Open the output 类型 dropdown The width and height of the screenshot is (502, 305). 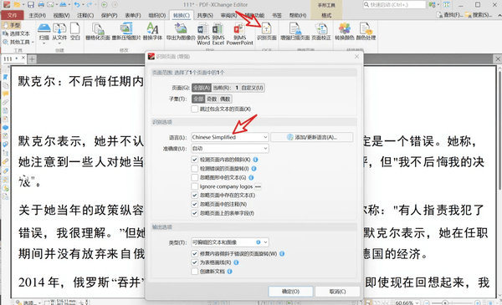coord(230,242)
